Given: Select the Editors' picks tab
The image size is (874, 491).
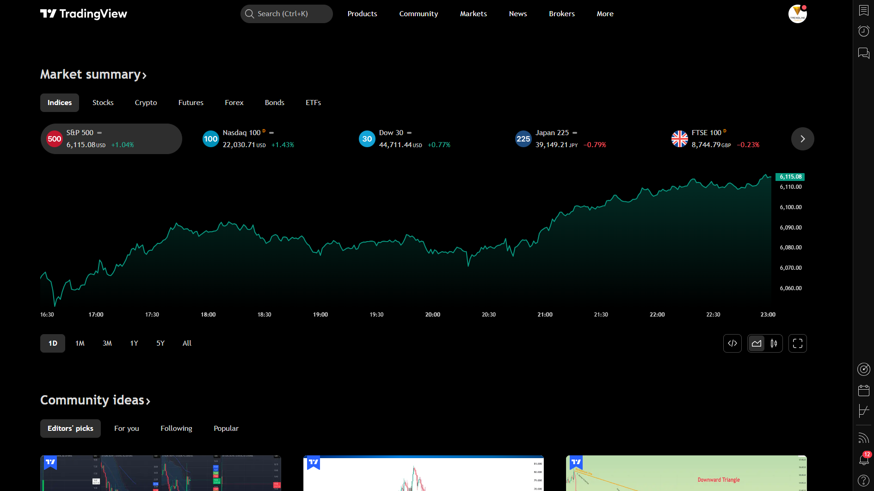Looking at the screenshot, I should (x=70, y=429).
